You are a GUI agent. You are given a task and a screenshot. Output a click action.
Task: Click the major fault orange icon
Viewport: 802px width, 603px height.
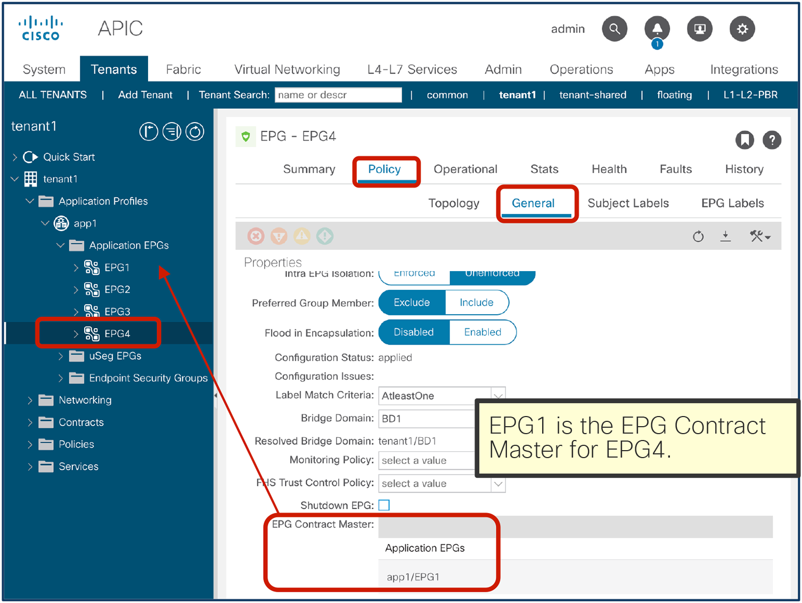[279, 236]
